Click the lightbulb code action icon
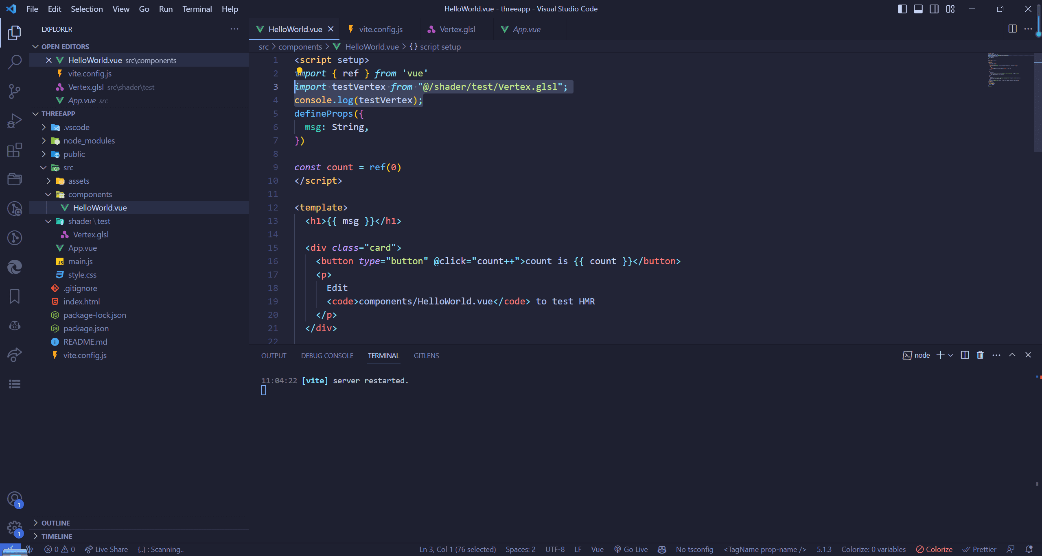Viewport: 1042px width, 556px height. (299, 72)
